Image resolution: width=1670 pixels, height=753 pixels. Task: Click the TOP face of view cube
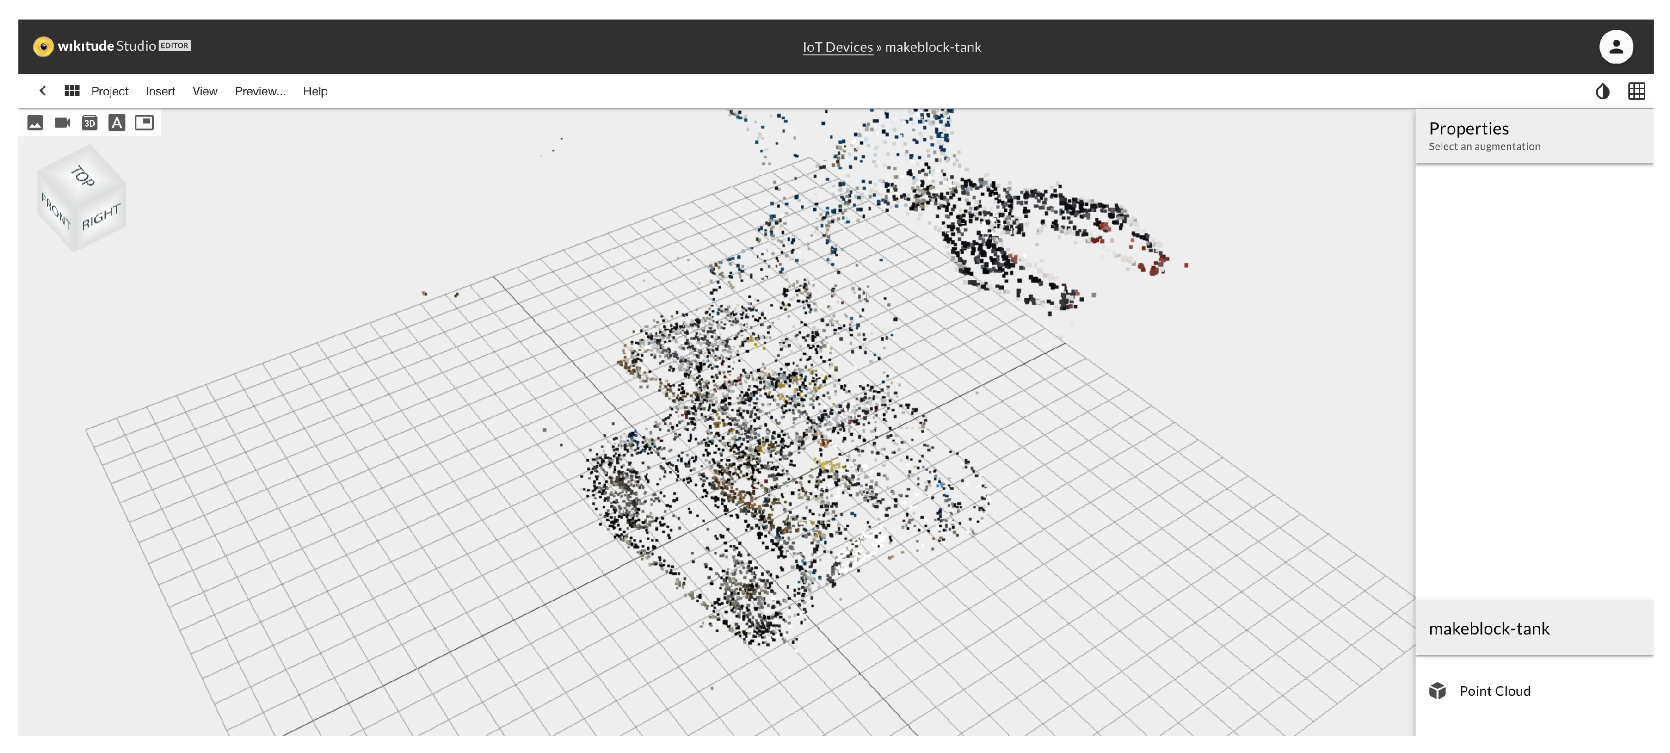(82, 175)
